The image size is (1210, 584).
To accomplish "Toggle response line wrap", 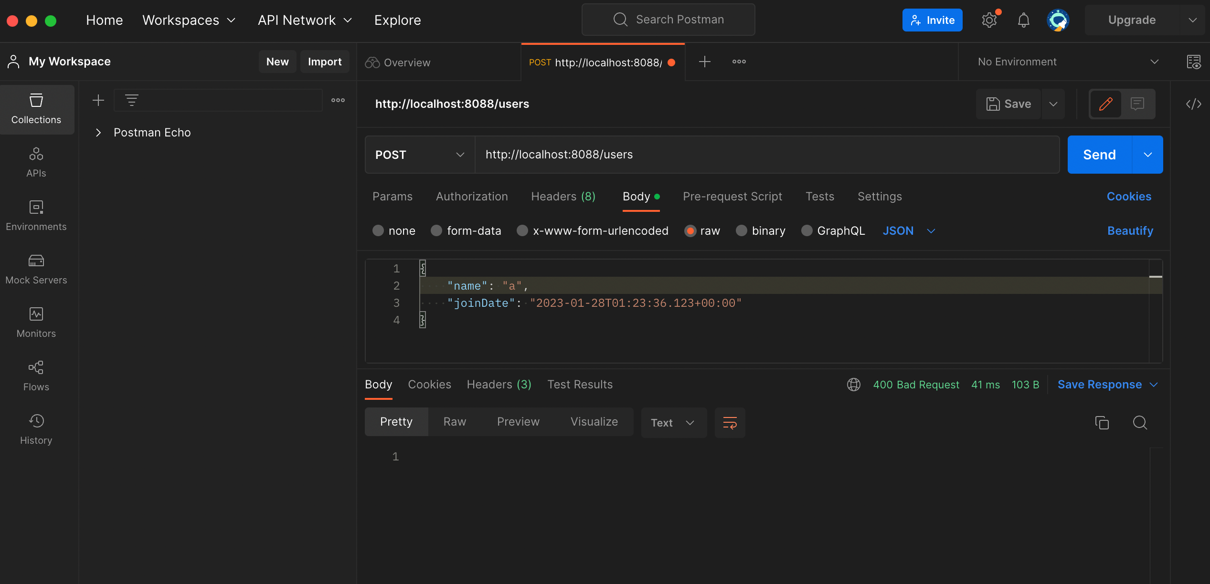I will tap(730, 423).
